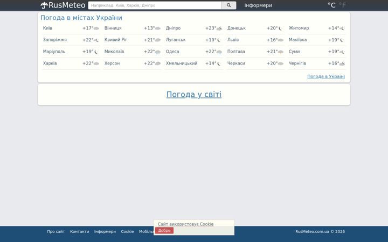
Task: Open the Одеса weather link
Action: [172, 52]
